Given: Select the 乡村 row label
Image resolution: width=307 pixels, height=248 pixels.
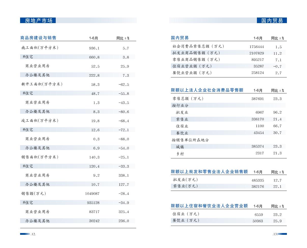Looking at the screenshot, I should pyautogui.click(x=180, y=154).
